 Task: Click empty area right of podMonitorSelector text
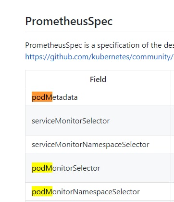pyautogui.click(x=136, y=168)
